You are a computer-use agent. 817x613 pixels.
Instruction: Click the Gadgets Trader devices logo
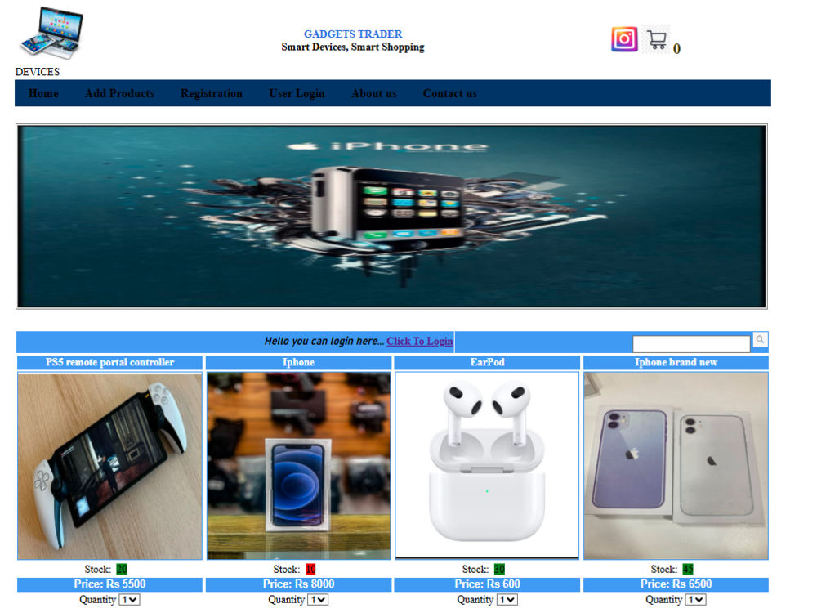[51, 33]
